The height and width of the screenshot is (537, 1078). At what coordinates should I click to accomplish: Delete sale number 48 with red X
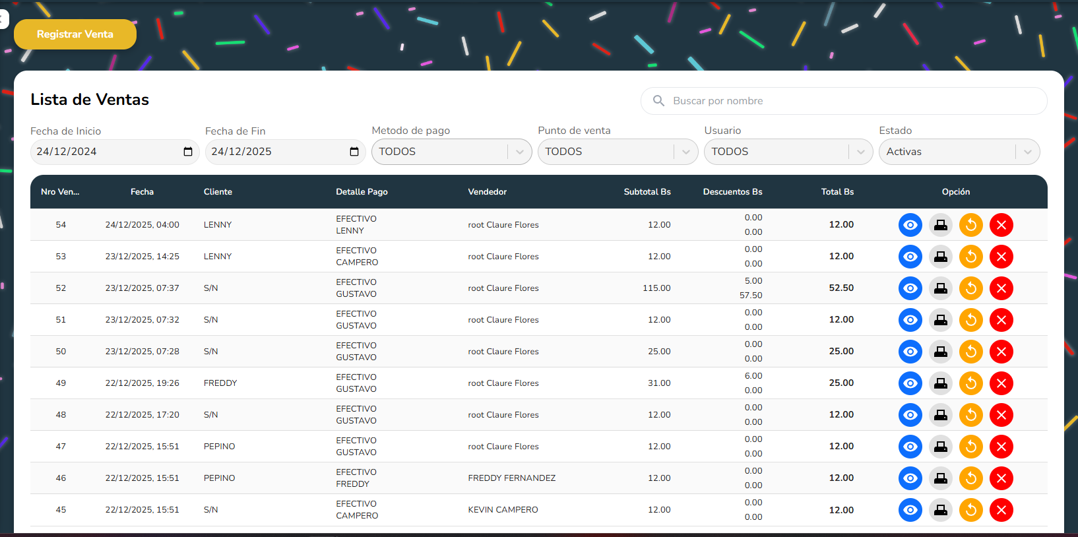(x=1001, y=415)
